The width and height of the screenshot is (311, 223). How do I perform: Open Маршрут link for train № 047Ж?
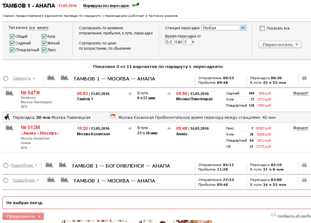click(300, 93)
